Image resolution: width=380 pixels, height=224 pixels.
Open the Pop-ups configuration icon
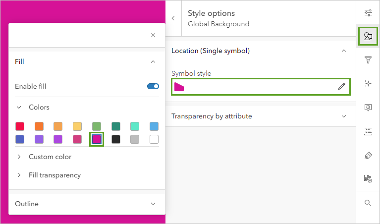pos(368,107)
